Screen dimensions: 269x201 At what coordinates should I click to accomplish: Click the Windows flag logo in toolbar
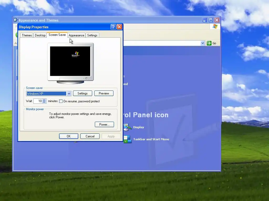tap(215, 26)
